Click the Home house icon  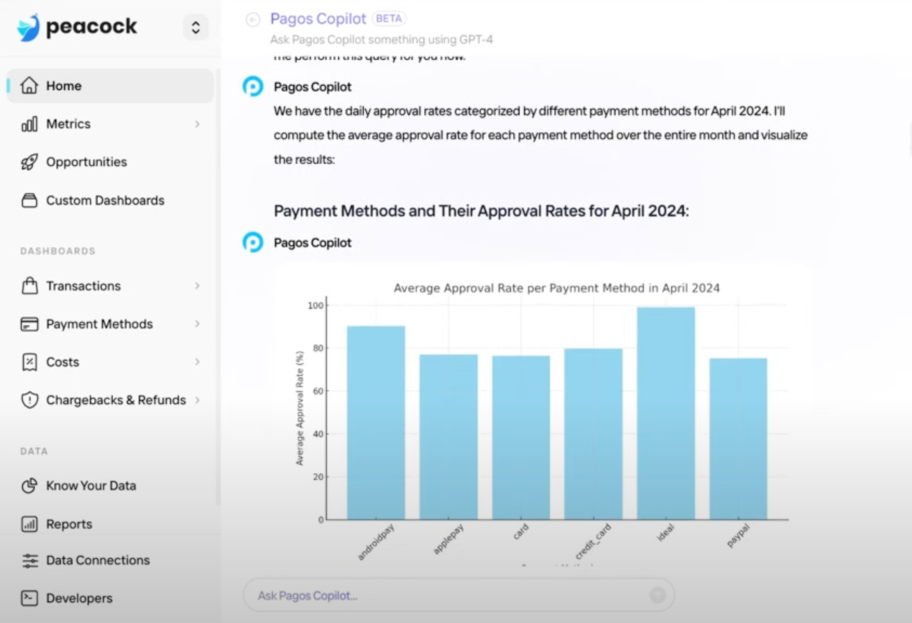(29, 85)
